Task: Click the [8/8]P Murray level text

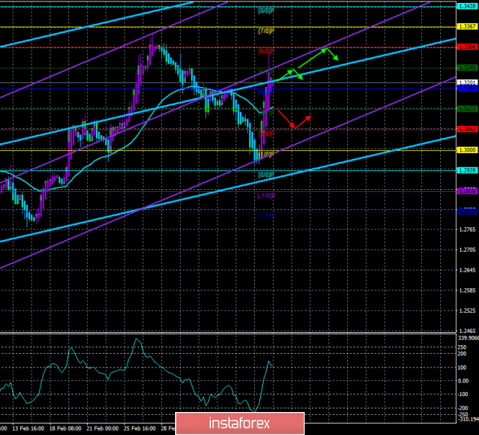Action: point(266,11)
